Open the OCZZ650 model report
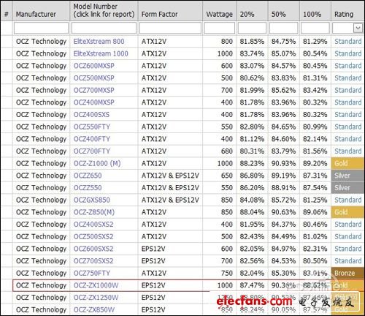The width and height of the screenshot is (365, 316). pyautogui.click(x=88, y=176)
